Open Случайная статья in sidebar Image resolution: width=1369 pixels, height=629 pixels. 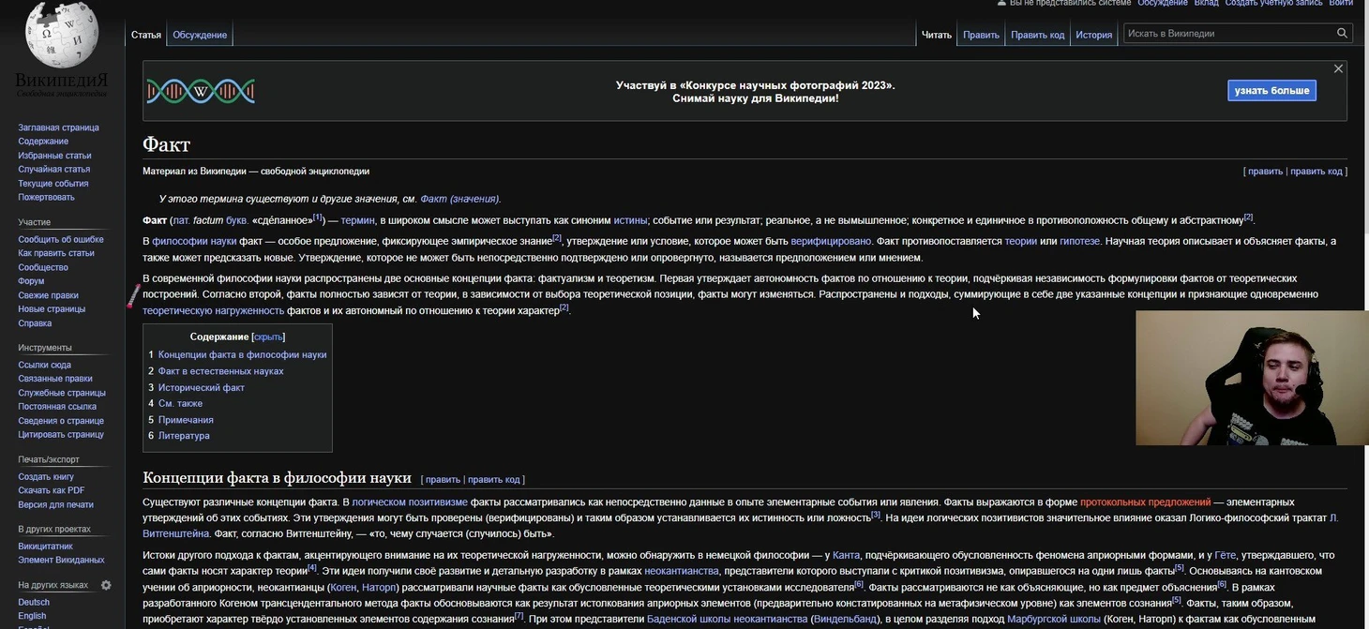click(x=54, y=170)
